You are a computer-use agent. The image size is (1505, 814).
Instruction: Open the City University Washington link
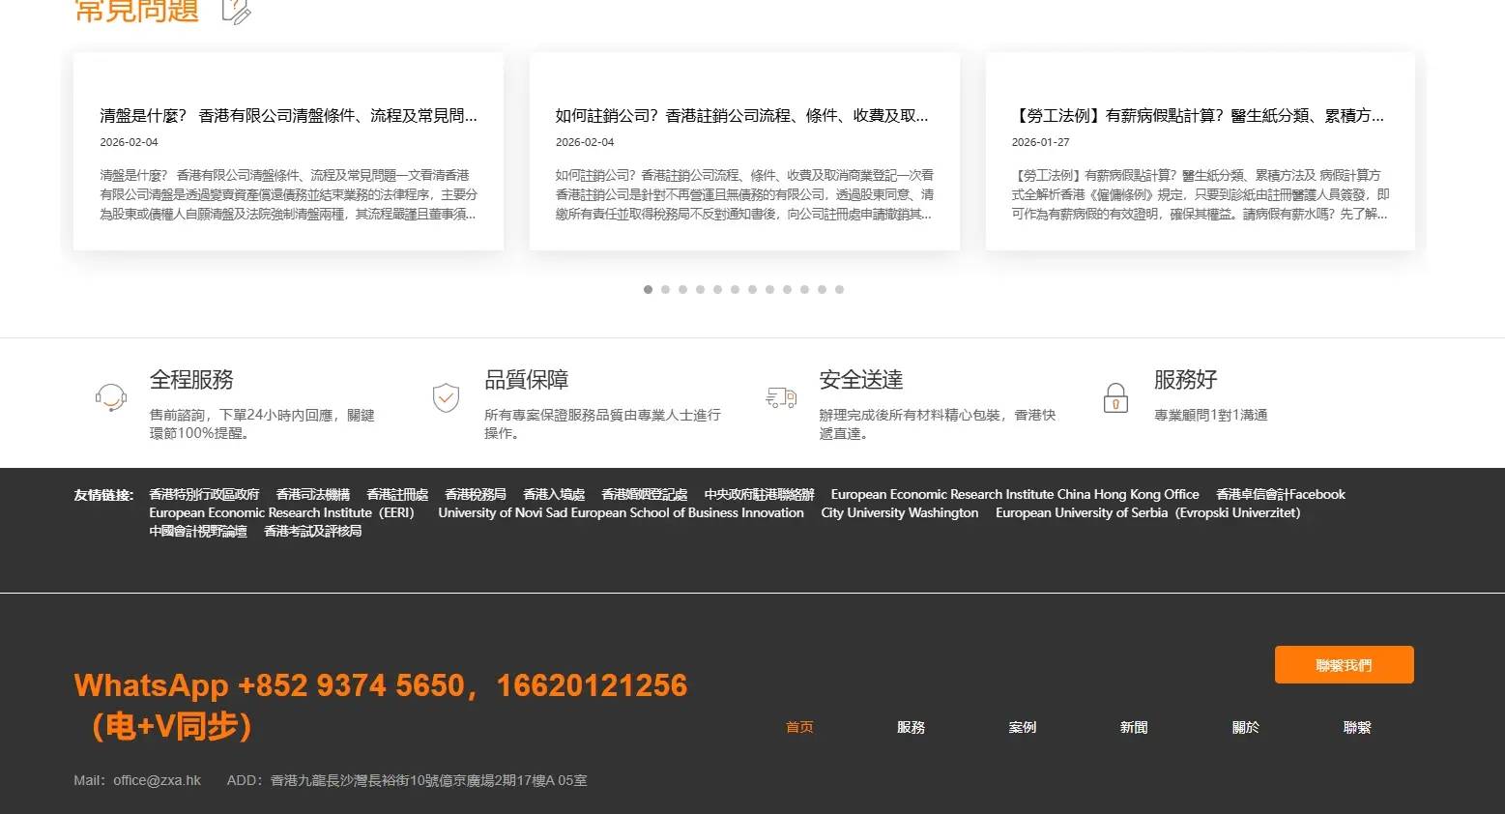click(x=899, y=512)
